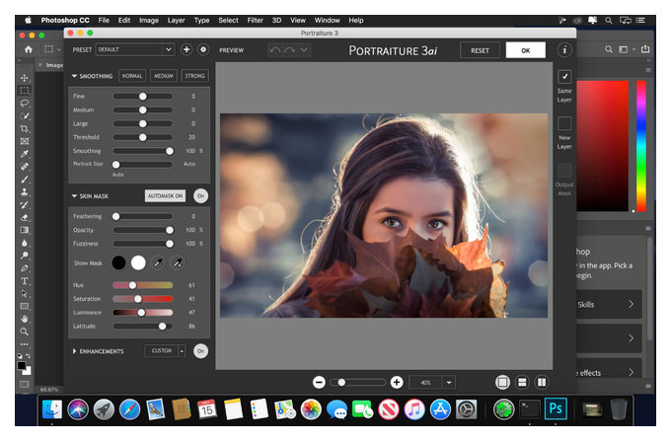Toggle Enhancements On switch
The height and width of the screenshot is (441, 671).
[200, 351]
